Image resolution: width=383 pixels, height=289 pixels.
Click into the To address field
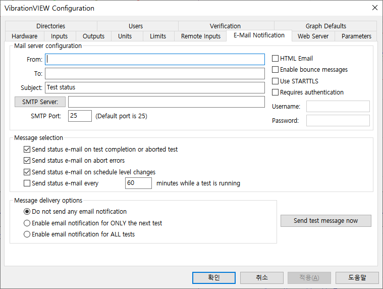(154, 74)
